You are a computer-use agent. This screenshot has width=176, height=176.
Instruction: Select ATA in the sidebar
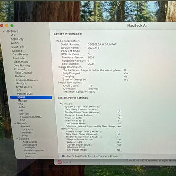click(x=13, y=35)
